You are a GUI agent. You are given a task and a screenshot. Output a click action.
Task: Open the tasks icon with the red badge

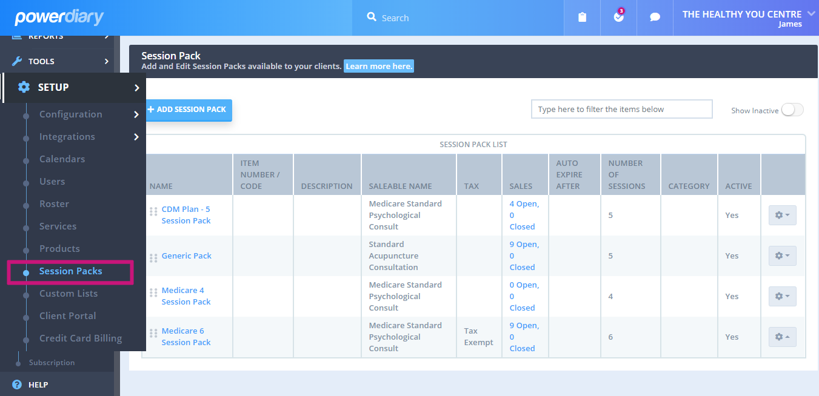pos(618,17)
